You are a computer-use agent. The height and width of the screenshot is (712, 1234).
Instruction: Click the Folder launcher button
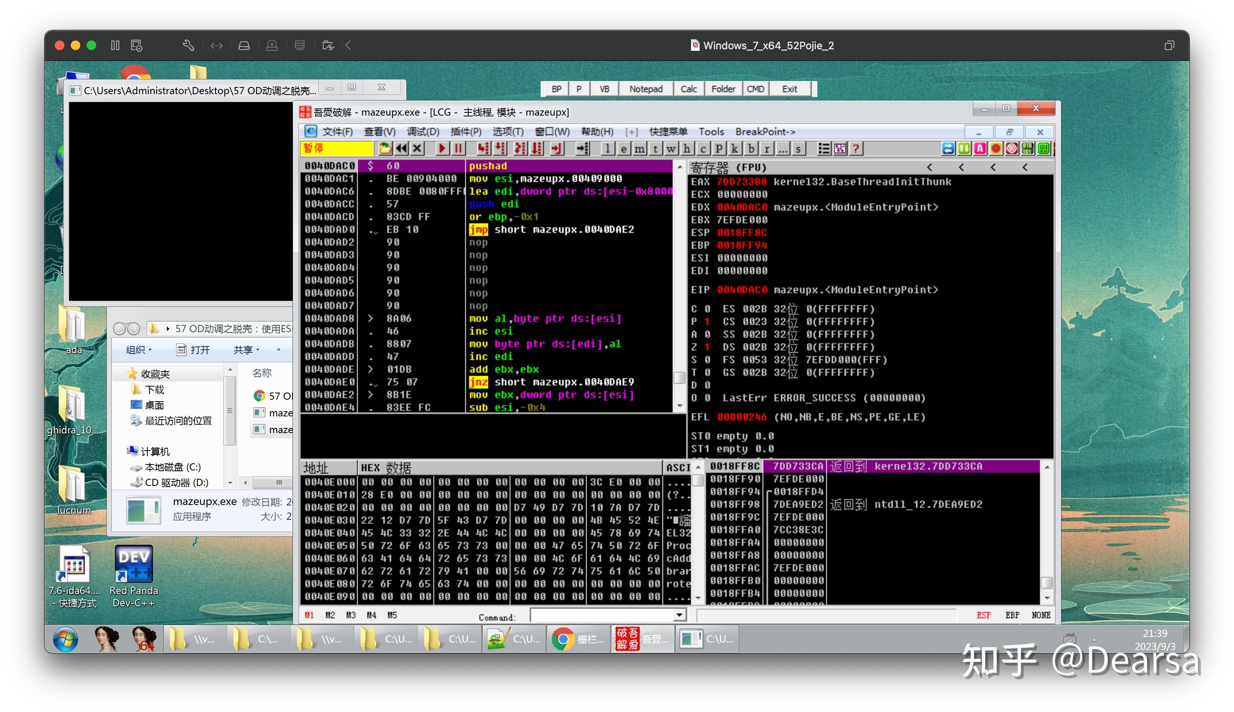point(723,89)
